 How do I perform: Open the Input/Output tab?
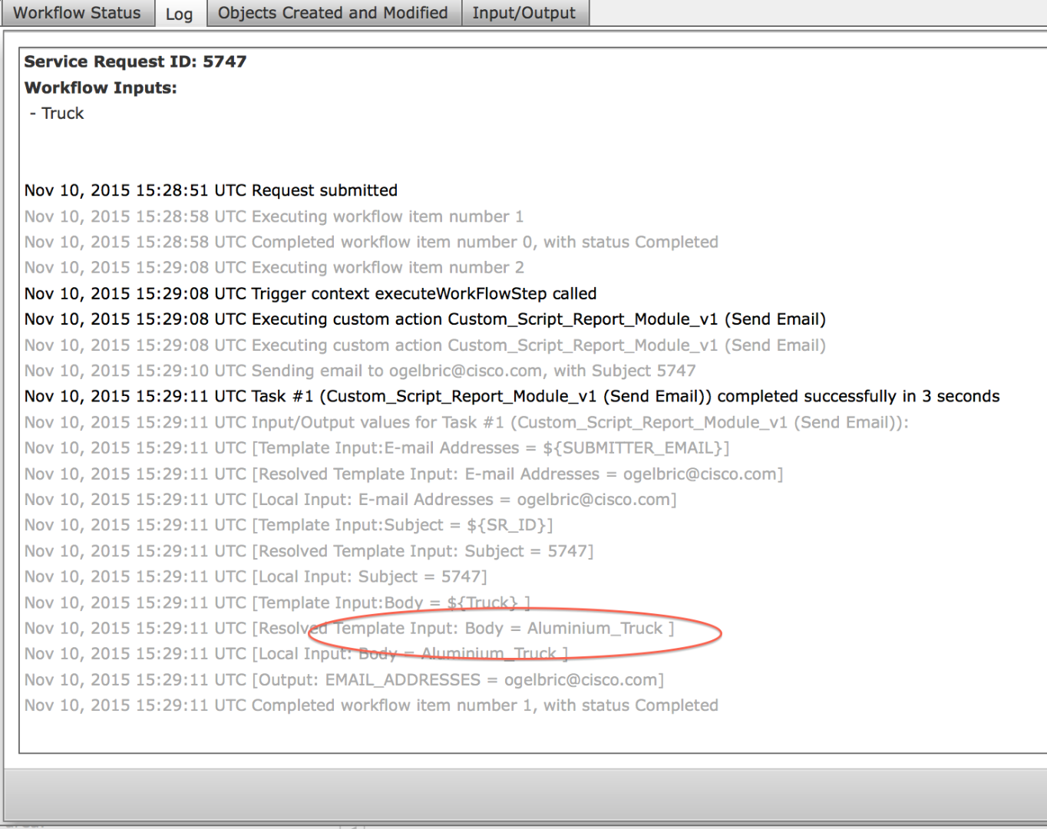524,13
